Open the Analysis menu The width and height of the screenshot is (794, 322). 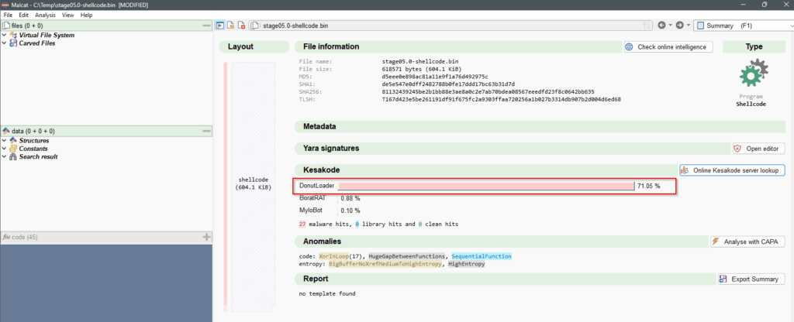click(44, 15)
